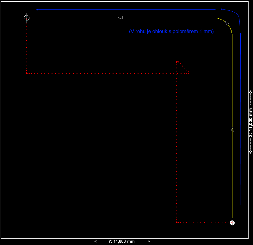This screenshot has height=245, width=253.
Task: Click the 'X: 11,000 mm' dimension label
Action: [250, 122]
